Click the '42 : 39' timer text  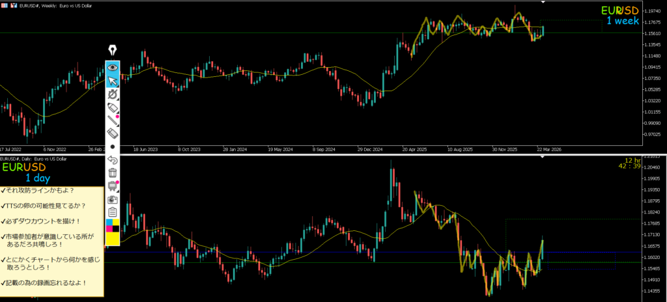tap(630, 167)
